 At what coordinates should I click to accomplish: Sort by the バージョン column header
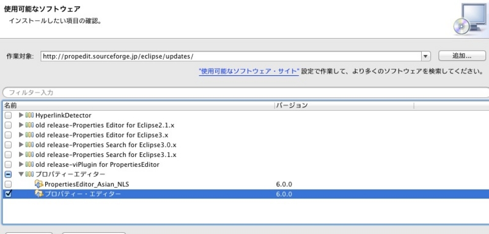click(344, 105)
